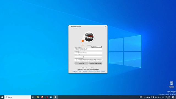Click the LOGIN IN button
This screenshot has height=99, width=176.
coord(81,63)
